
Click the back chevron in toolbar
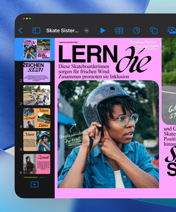20,31
